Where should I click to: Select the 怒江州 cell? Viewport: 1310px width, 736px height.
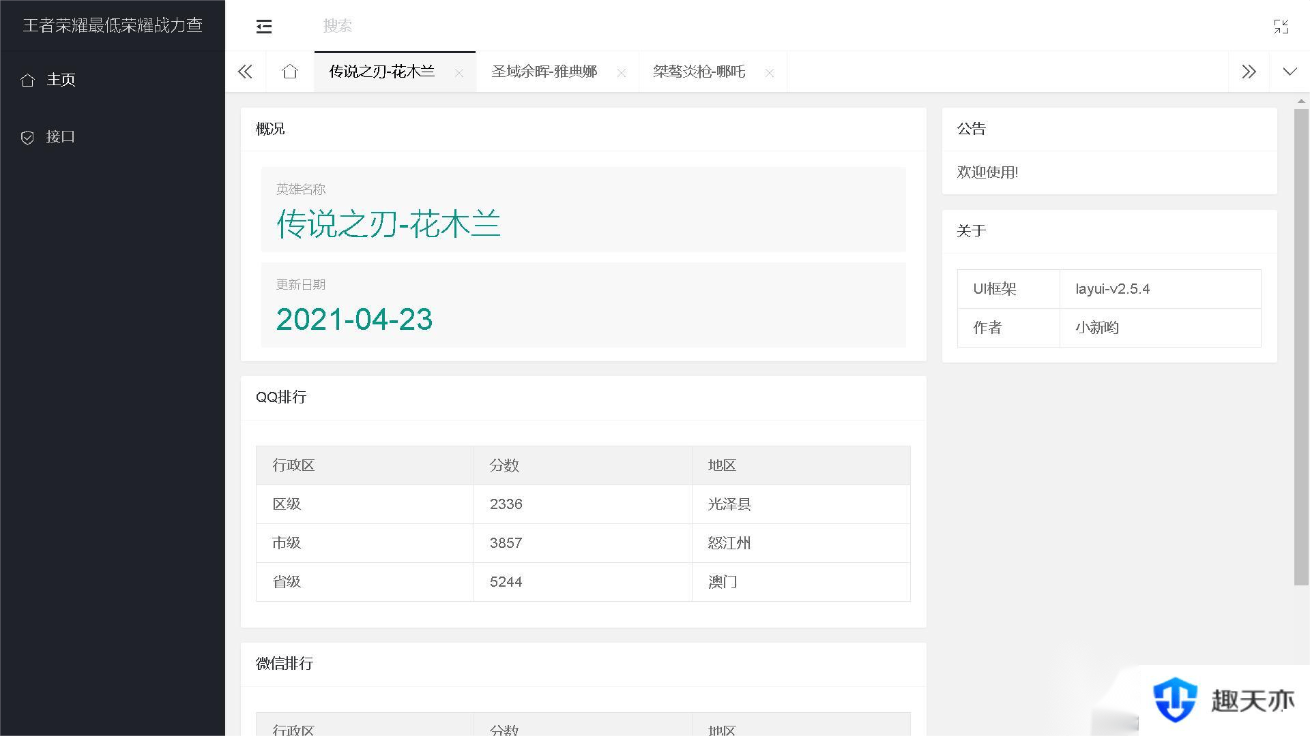click(801, 543)
